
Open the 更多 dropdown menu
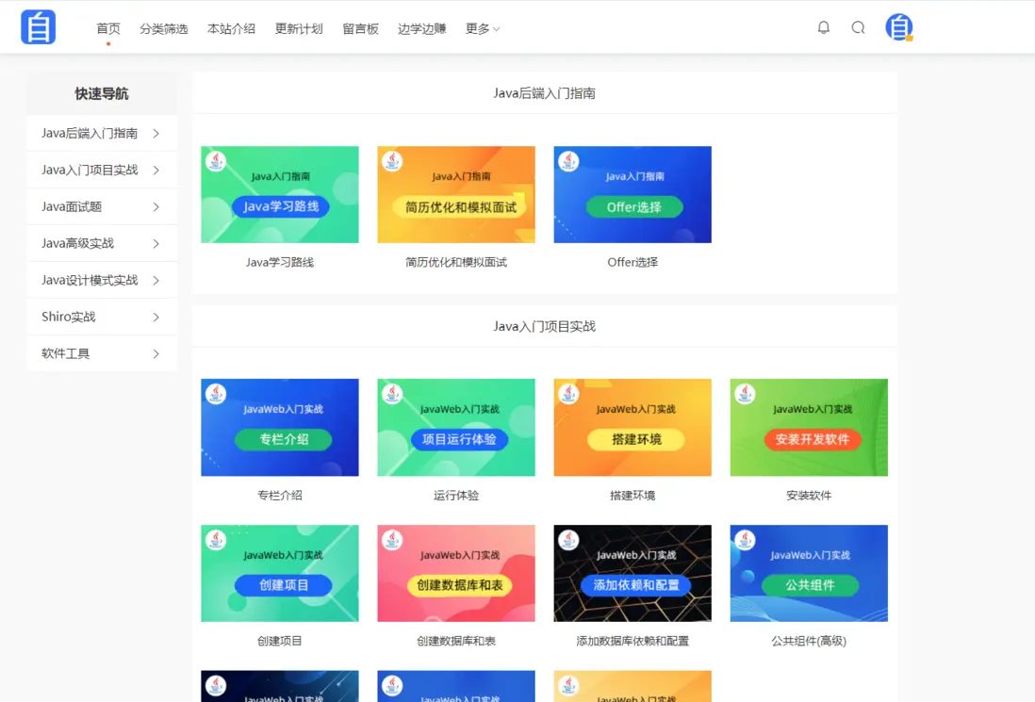pyautogui.click(x=481, y=28)
